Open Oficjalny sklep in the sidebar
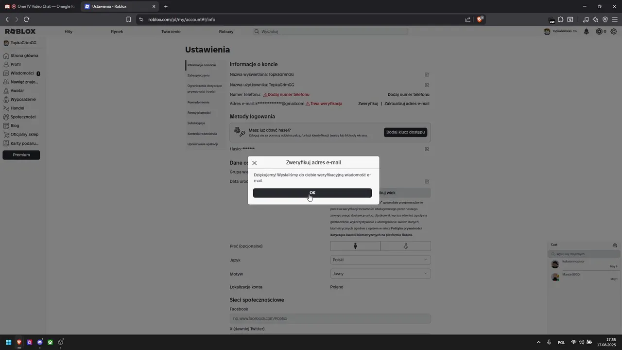 [20, 134]
